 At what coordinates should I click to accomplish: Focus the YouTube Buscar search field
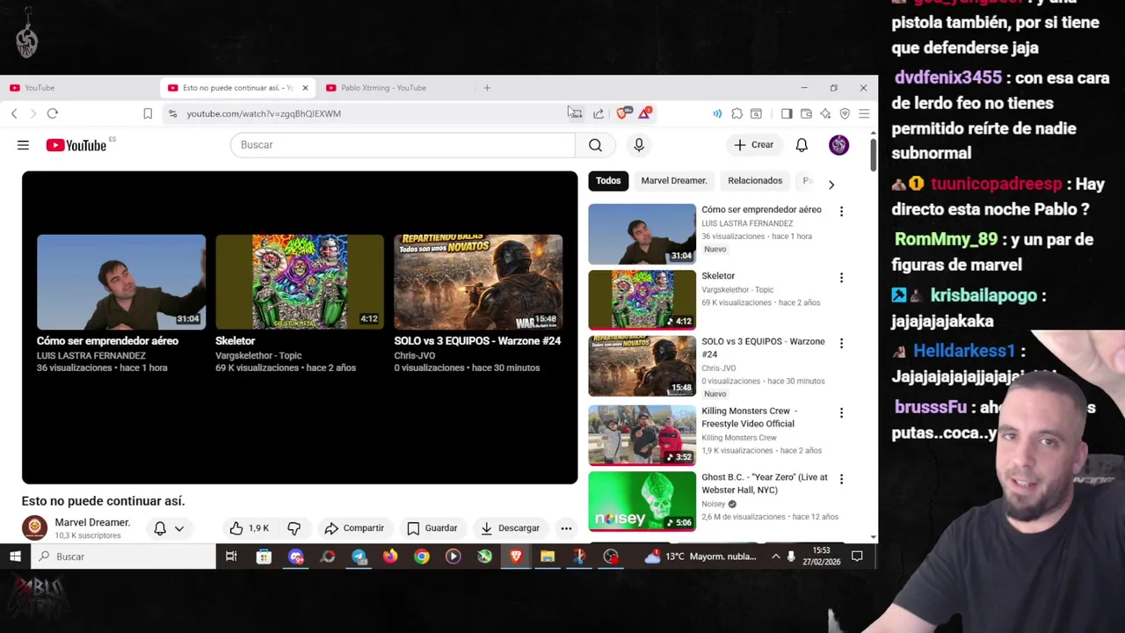coord(403,145)
